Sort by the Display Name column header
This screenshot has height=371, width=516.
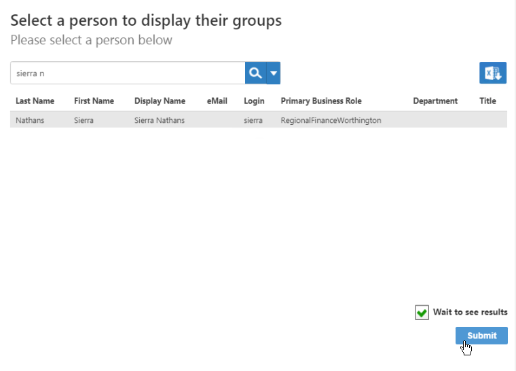160,101
